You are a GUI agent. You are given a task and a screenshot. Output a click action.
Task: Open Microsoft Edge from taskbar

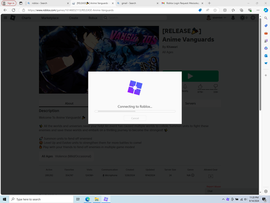87,199
